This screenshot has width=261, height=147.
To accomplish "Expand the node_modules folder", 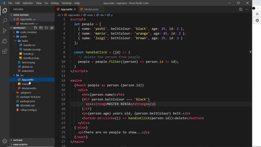I will click(14, 32).
